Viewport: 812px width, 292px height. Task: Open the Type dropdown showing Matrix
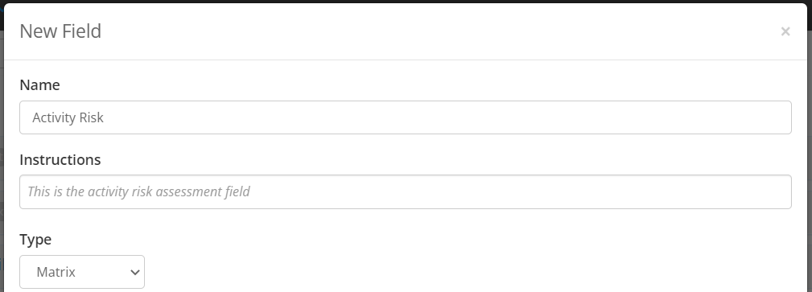(x=82, y=272)
